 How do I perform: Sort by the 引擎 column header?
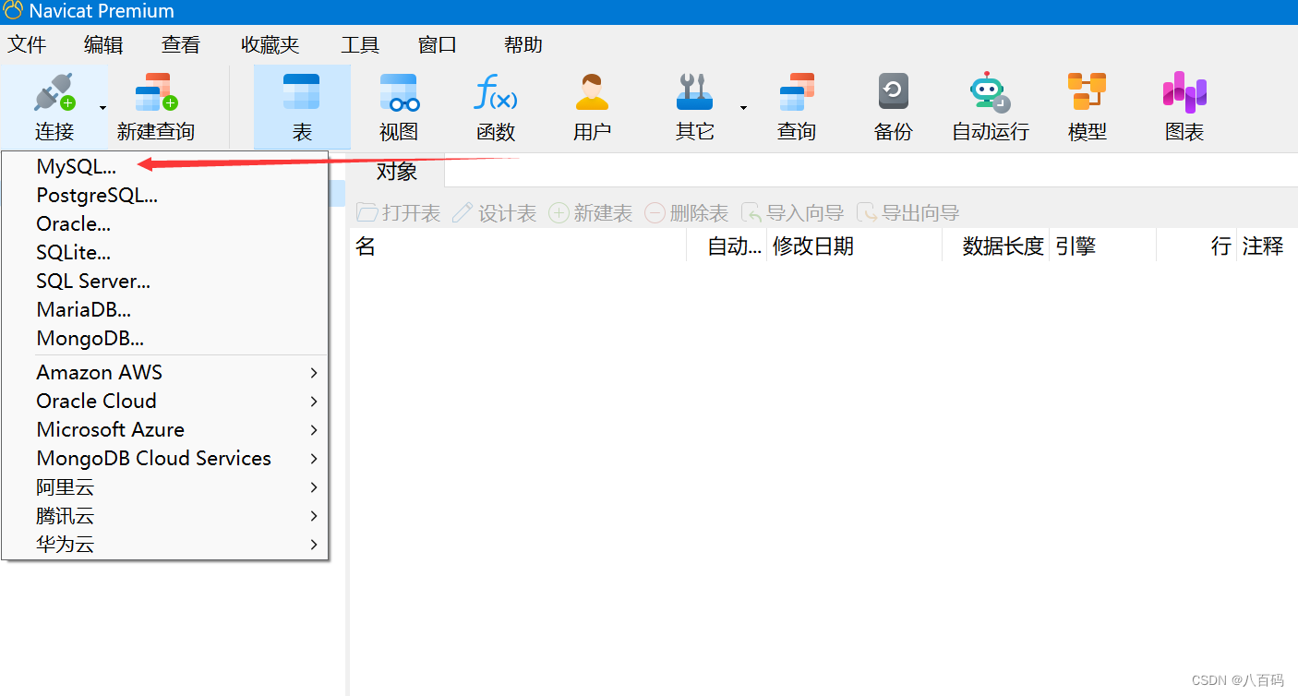1102,246
